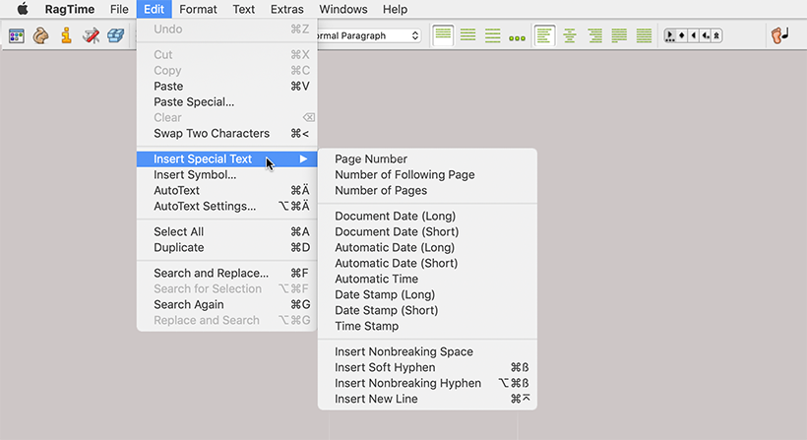
Task: Click Search and Replace… menu item
Action: [211, 274]
